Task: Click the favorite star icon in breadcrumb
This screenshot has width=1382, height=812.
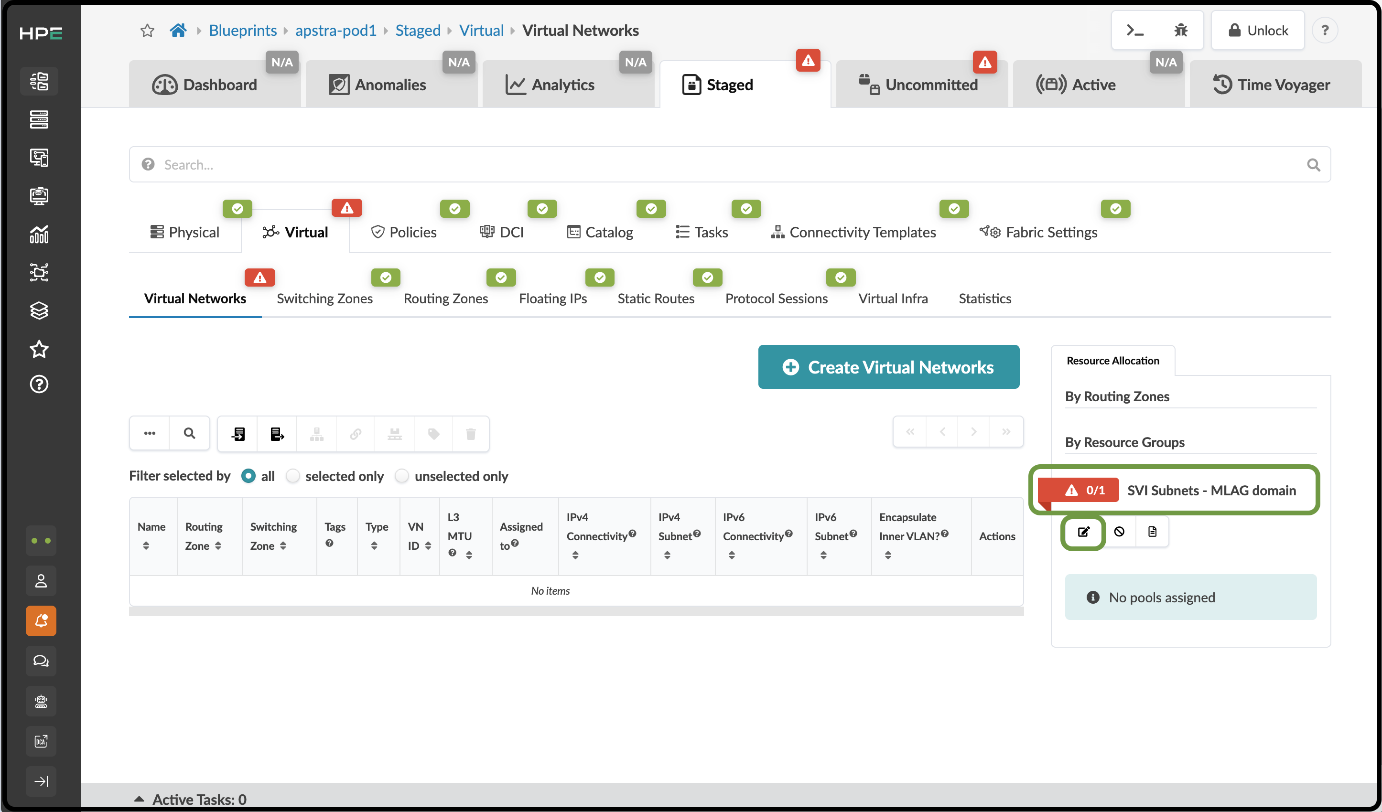Action: tap(147, 30)
